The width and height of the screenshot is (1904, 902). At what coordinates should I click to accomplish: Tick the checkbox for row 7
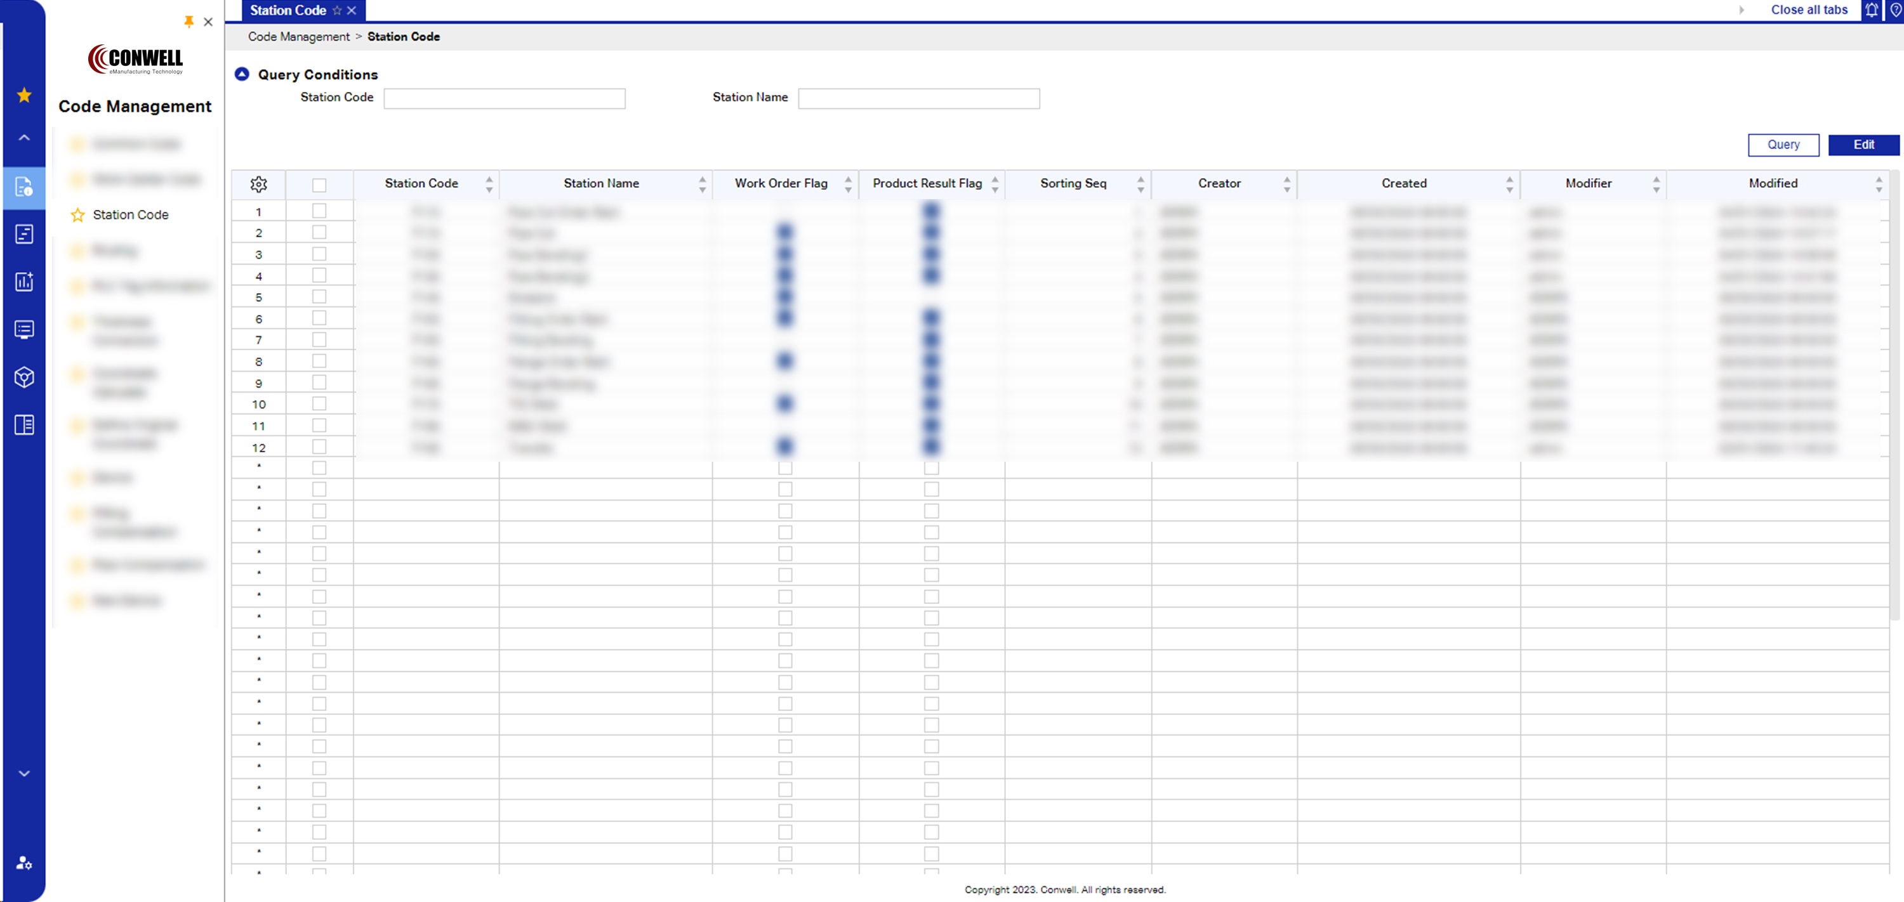319,340
